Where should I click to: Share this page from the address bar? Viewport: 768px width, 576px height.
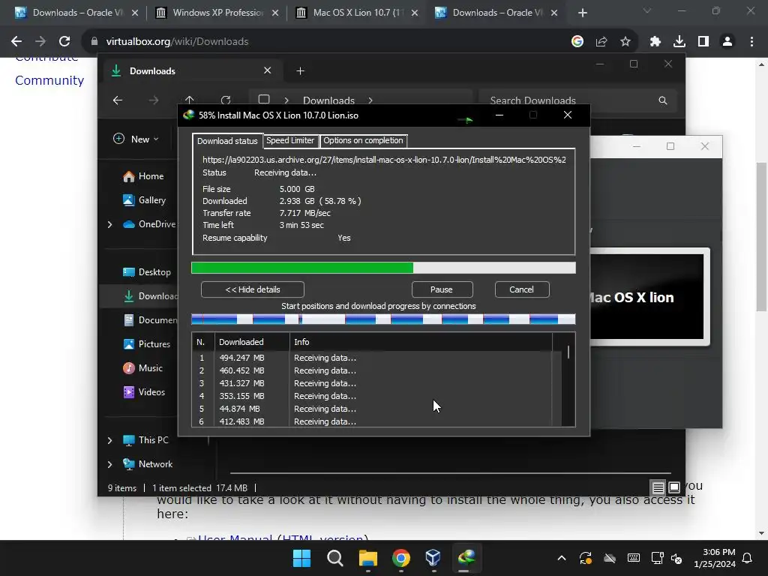[x=601, y=42]
